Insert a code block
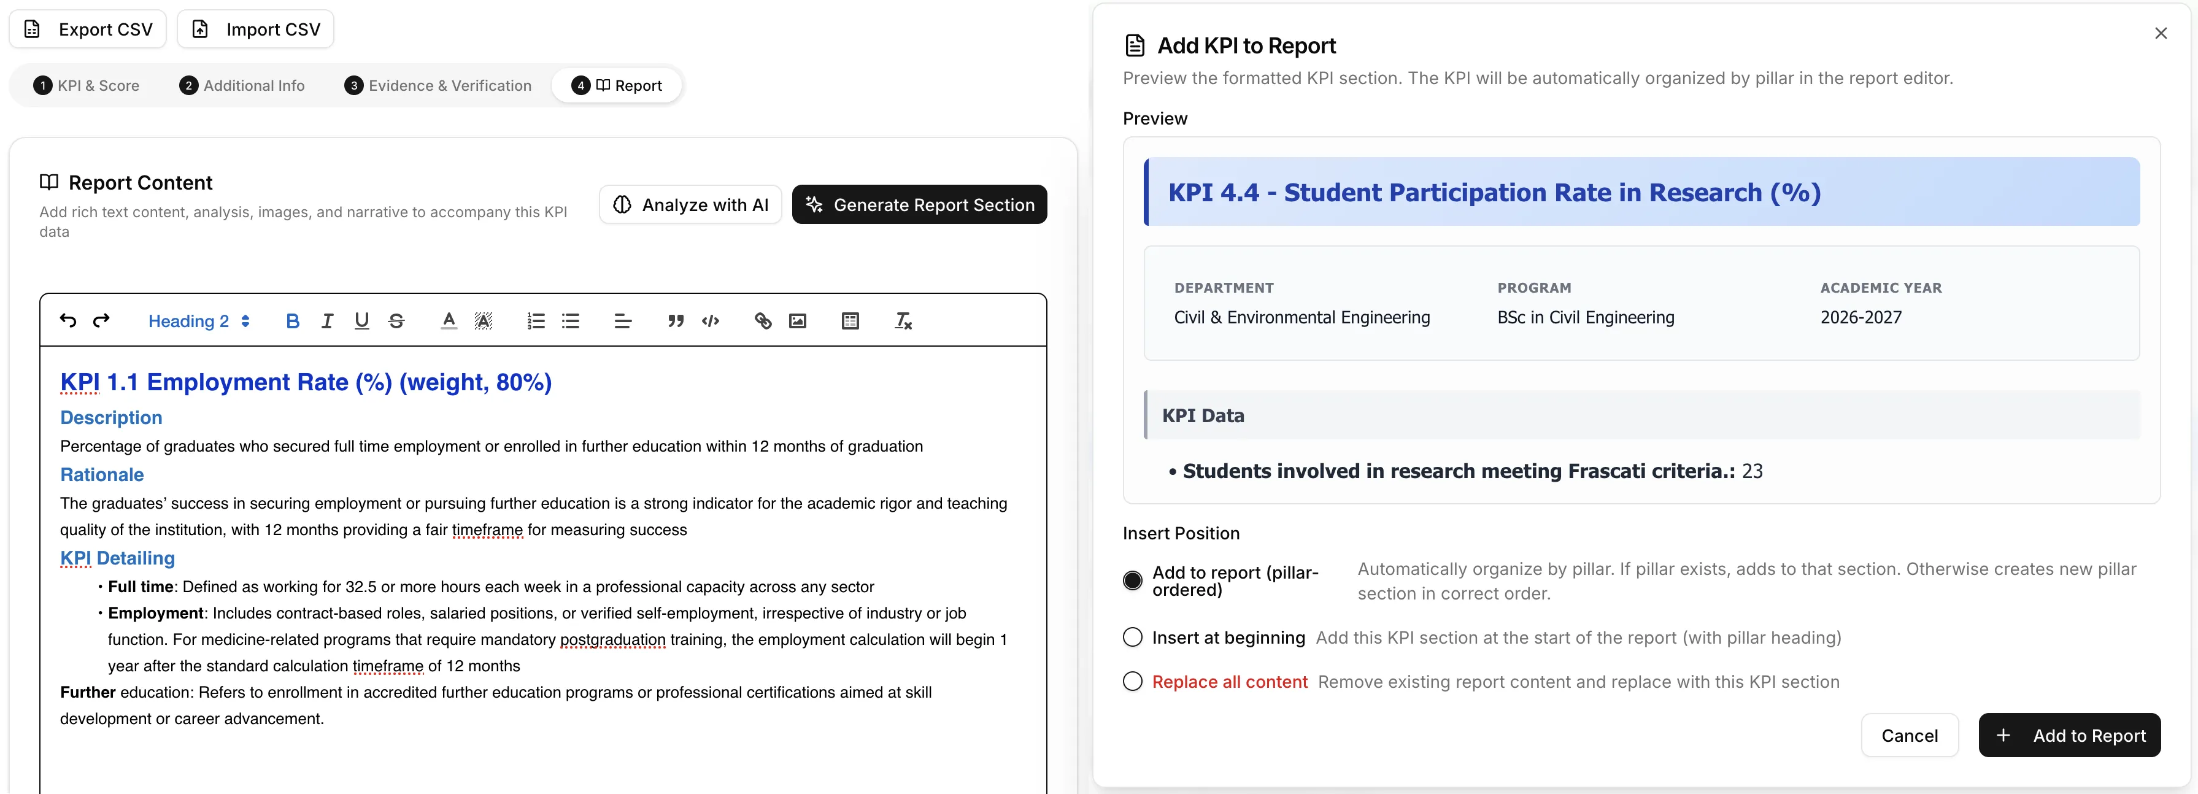2198x794 pixels. click(x=711, y=321)
